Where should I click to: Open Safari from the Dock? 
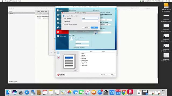click(x=27, y=92)
